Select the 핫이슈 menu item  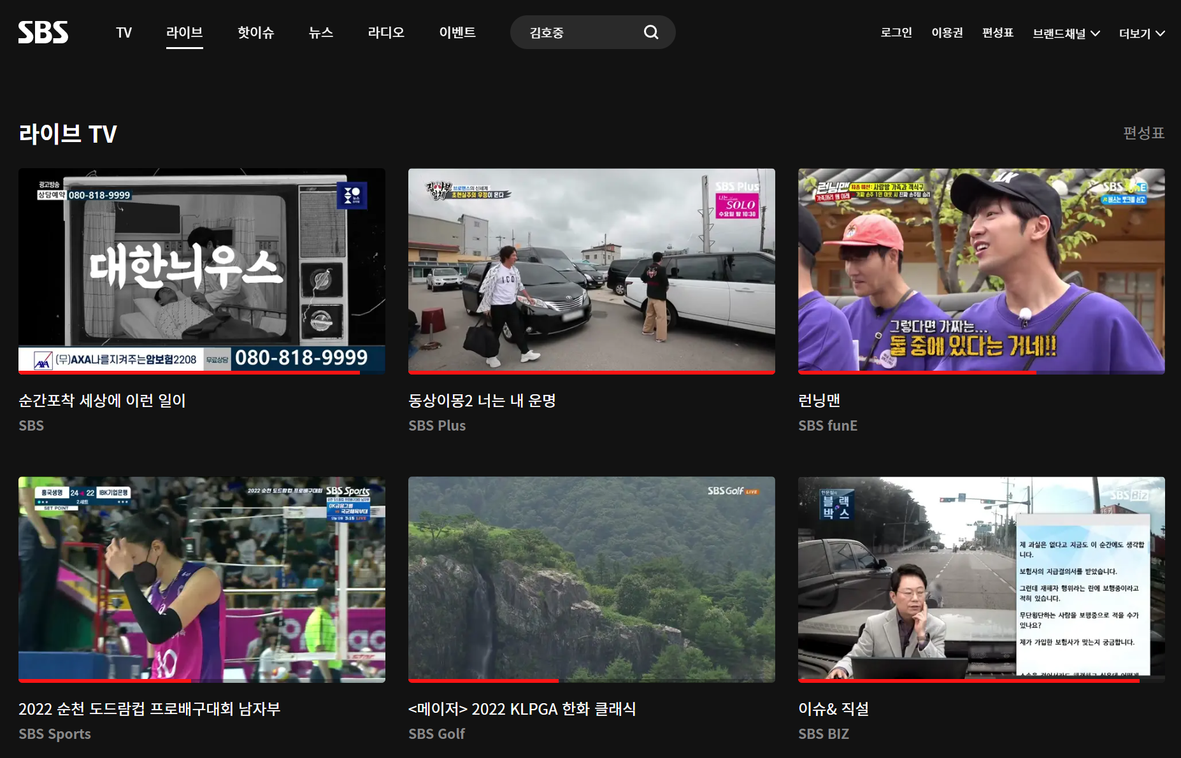255,32
